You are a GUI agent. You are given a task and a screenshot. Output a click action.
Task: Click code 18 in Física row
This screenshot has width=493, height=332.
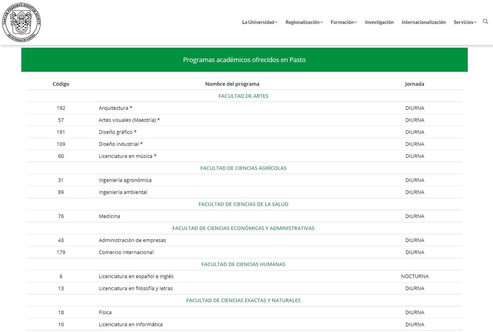coord(61,312)
